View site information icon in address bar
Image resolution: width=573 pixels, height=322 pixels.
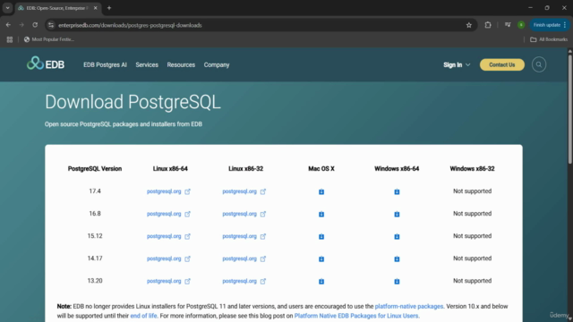tap(51, 25)
